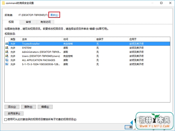175x131 pixels.
Task: Open the 有效访问 tab
Action: pos(45,22)
